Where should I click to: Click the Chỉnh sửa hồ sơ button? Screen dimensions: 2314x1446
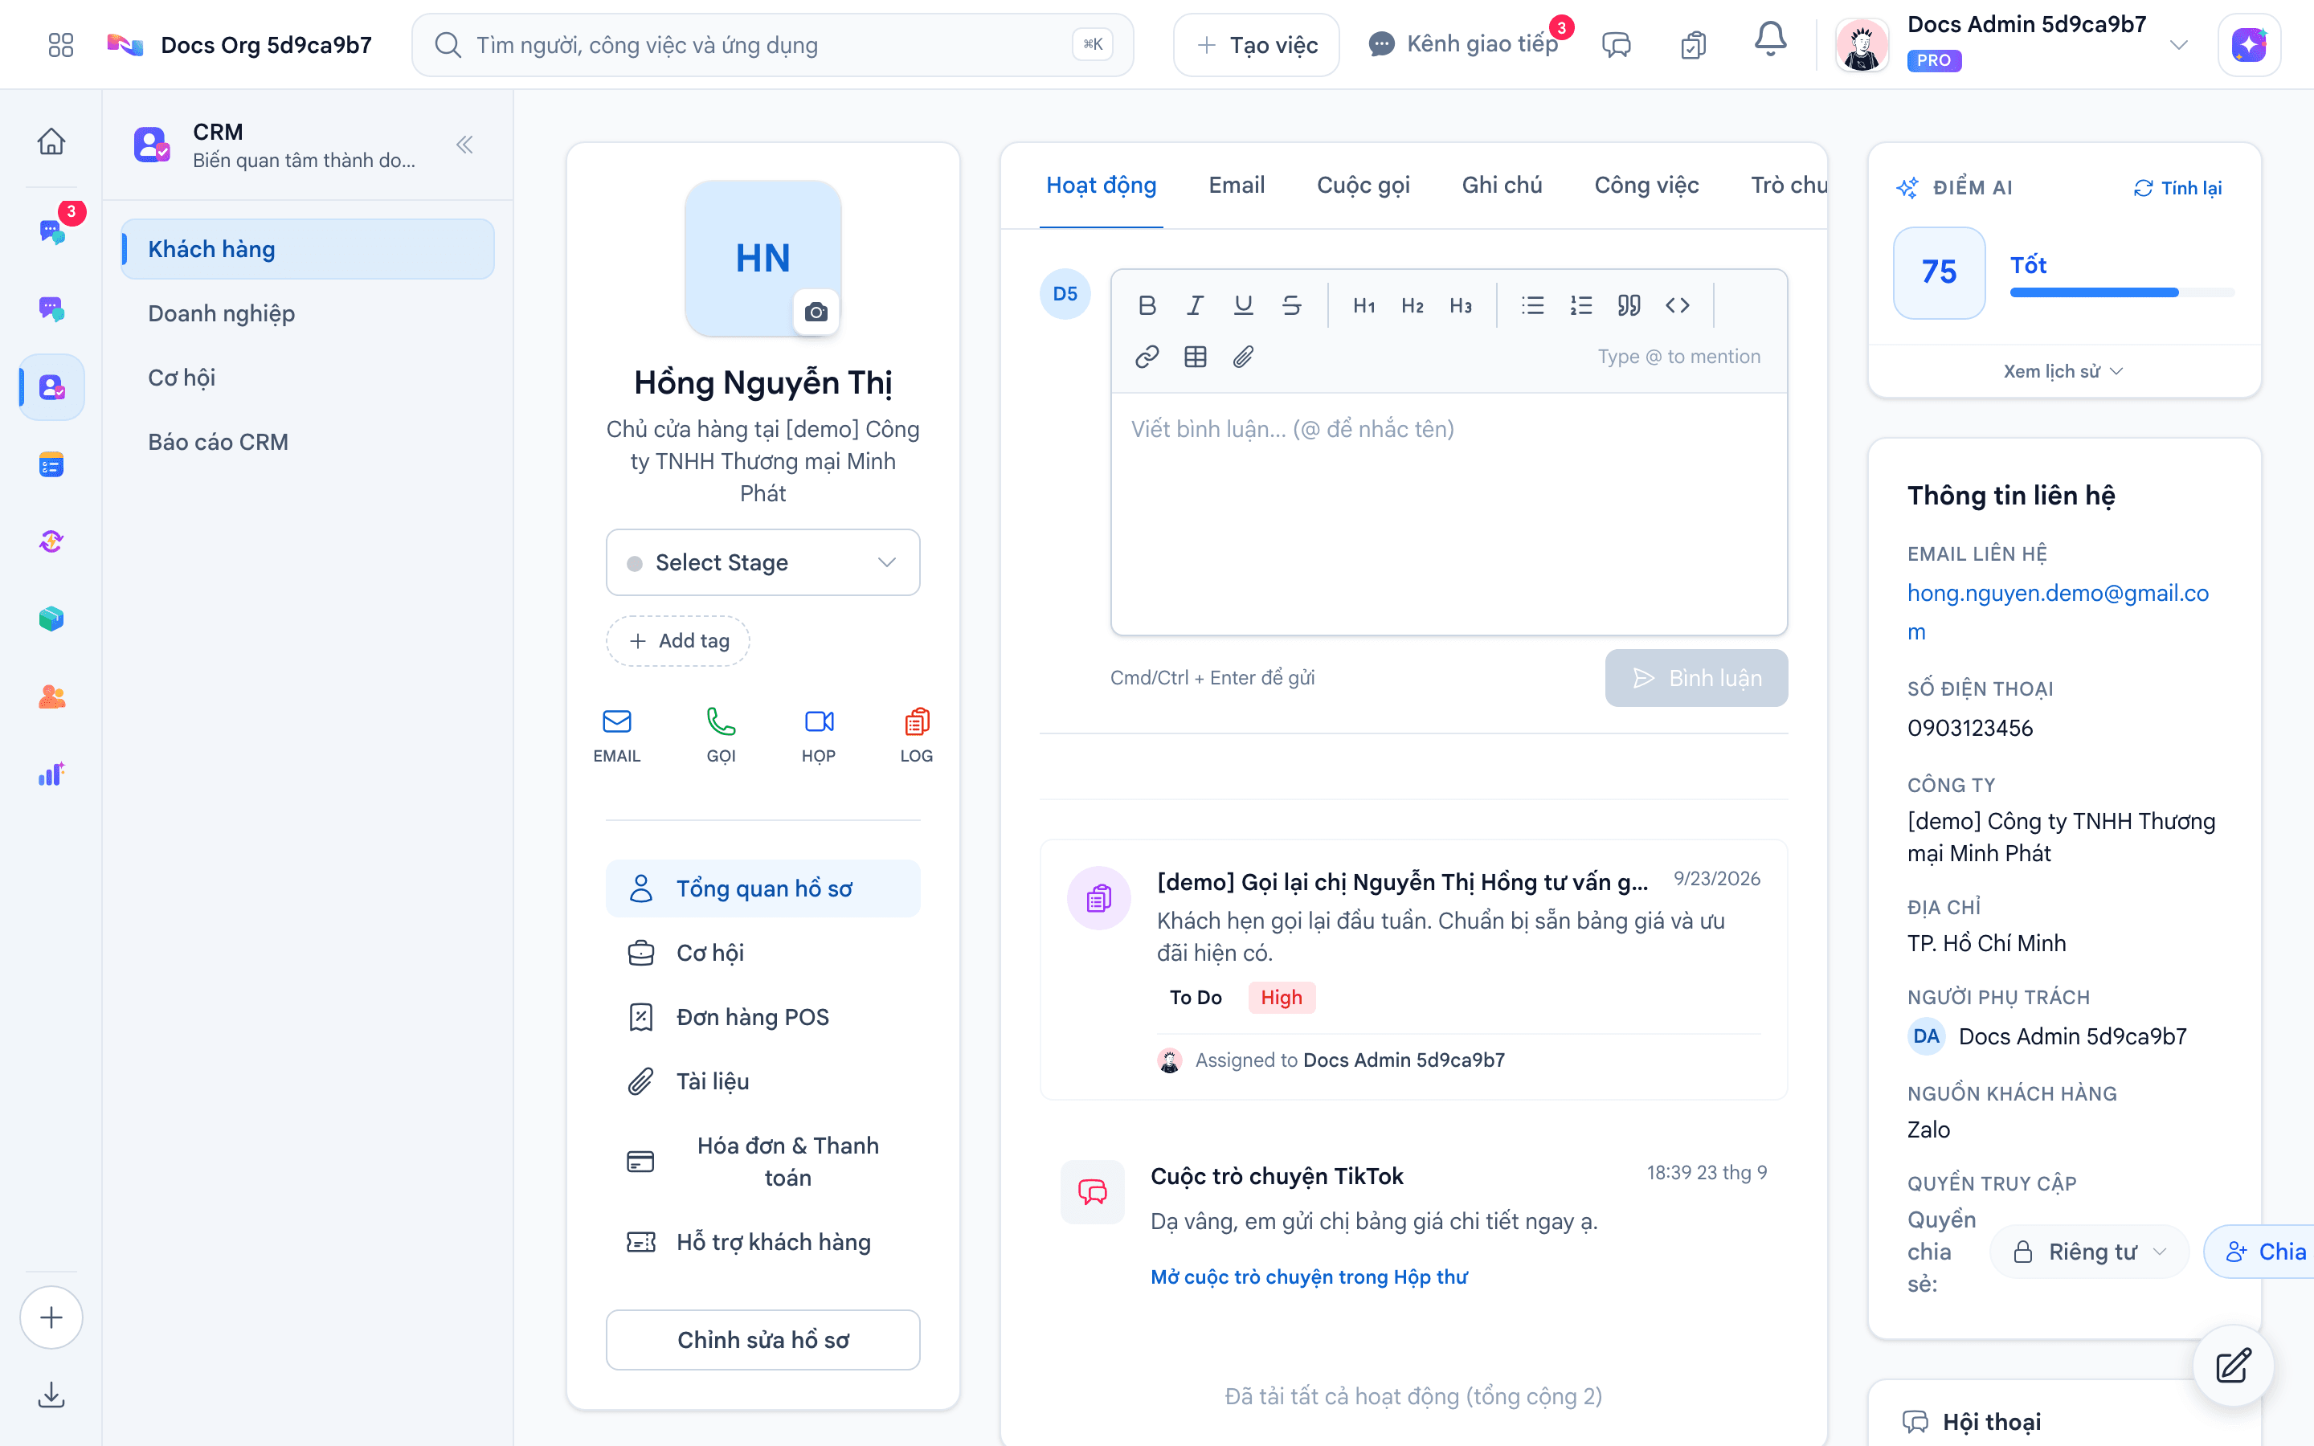click(x=763, y=1340)
